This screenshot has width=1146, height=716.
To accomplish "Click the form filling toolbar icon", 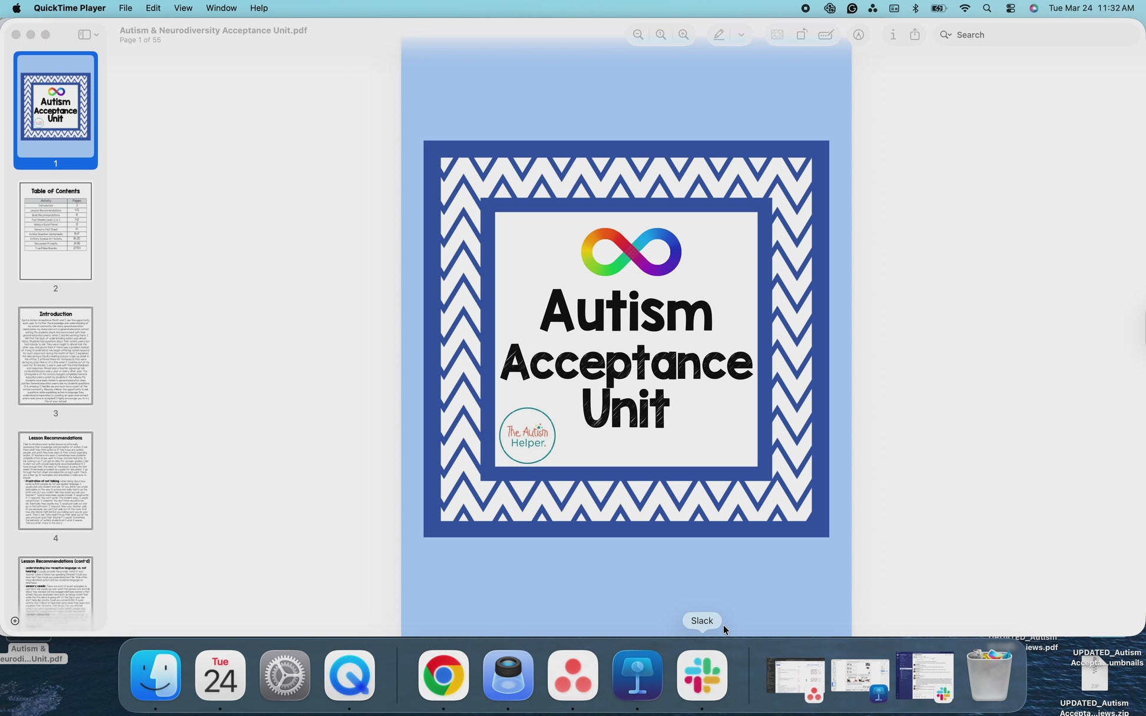I will point(826,35).
